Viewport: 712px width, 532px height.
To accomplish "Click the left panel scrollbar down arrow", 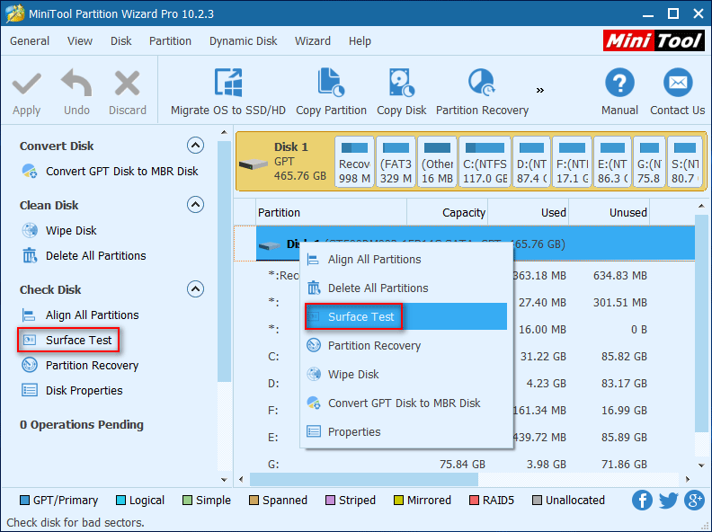I will pyautogui.click(x=224, y=479).
